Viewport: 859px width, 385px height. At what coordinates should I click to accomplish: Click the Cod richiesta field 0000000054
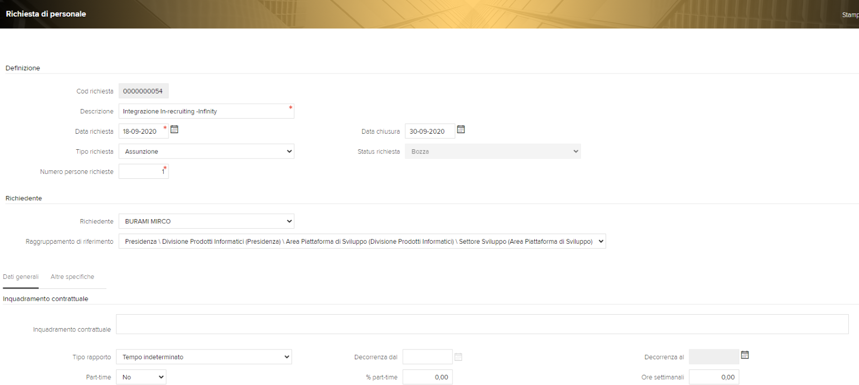coord(143,91)
